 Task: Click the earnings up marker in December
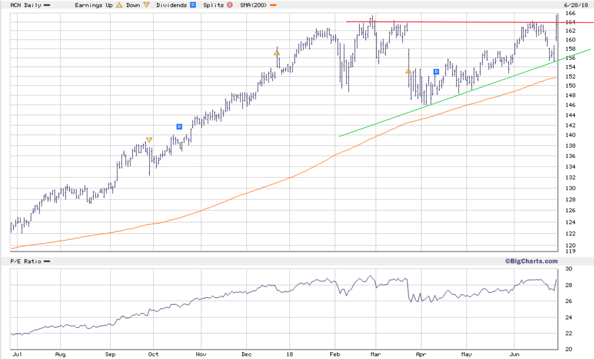(x=277, y=53)
